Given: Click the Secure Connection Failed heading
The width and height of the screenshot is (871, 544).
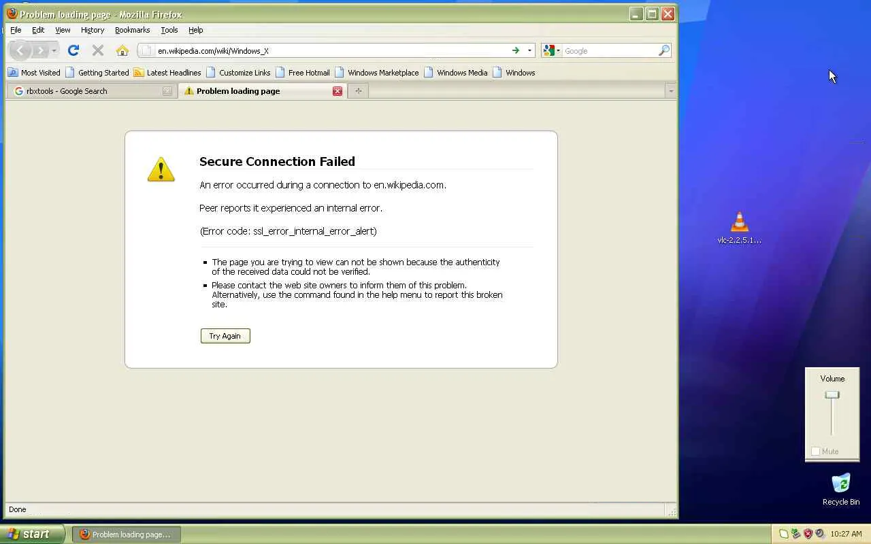Looking at the screenshot, I should [x=277, y=161].
